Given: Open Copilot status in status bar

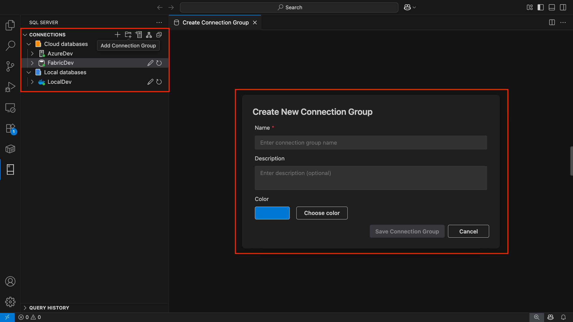Looking at the screenshot, I should [x=551, y=317].
